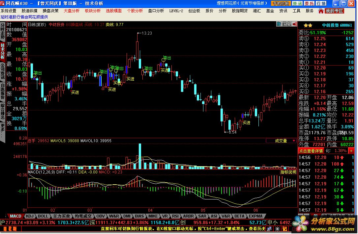Switch to the OBV indicator tab
Image resolution: width=358 pixels, height=234 pixels.
tap(101, 216)
